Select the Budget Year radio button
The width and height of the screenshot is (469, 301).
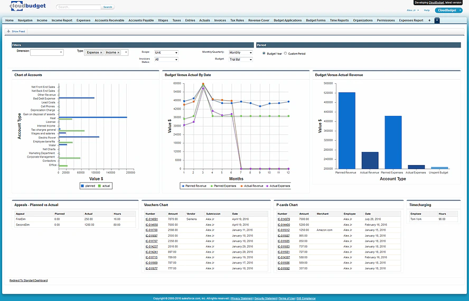click(264, 53)
